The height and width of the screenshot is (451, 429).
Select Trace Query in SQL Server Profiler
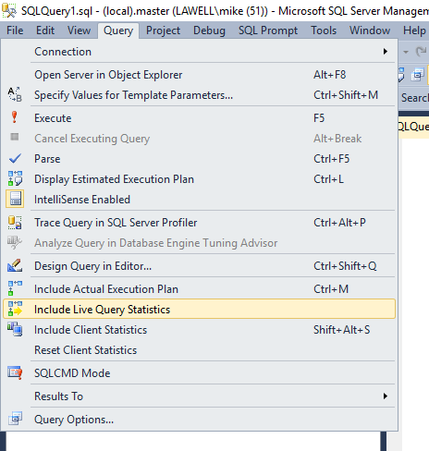[x=199, y=223]
